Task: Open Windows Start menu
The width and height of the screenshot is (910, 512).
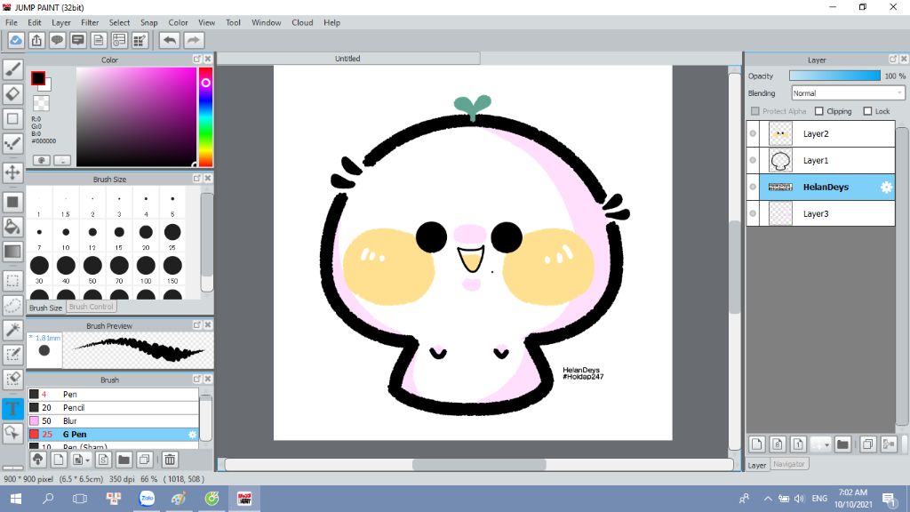Action: pos(16,499)
